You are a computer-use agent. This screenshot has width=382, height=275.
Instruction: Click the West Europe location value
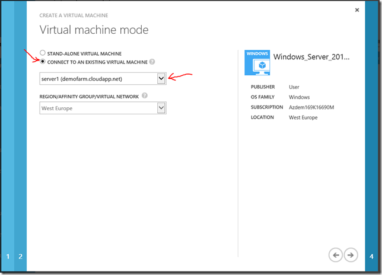click(303, 117)
